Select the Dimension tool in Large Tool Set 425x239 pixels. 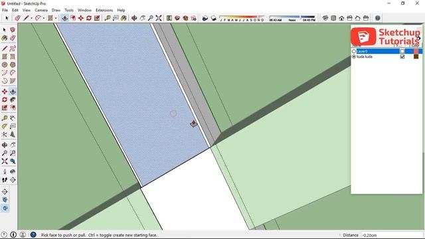[13, 118]
